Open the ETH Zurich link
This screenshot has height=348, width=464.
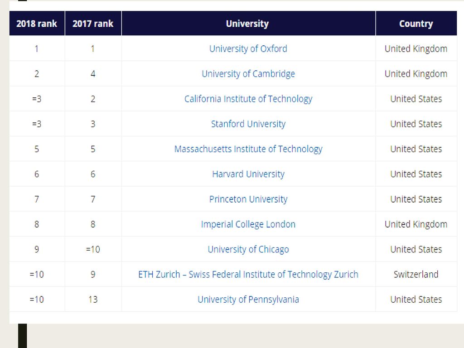pos(248,274)
